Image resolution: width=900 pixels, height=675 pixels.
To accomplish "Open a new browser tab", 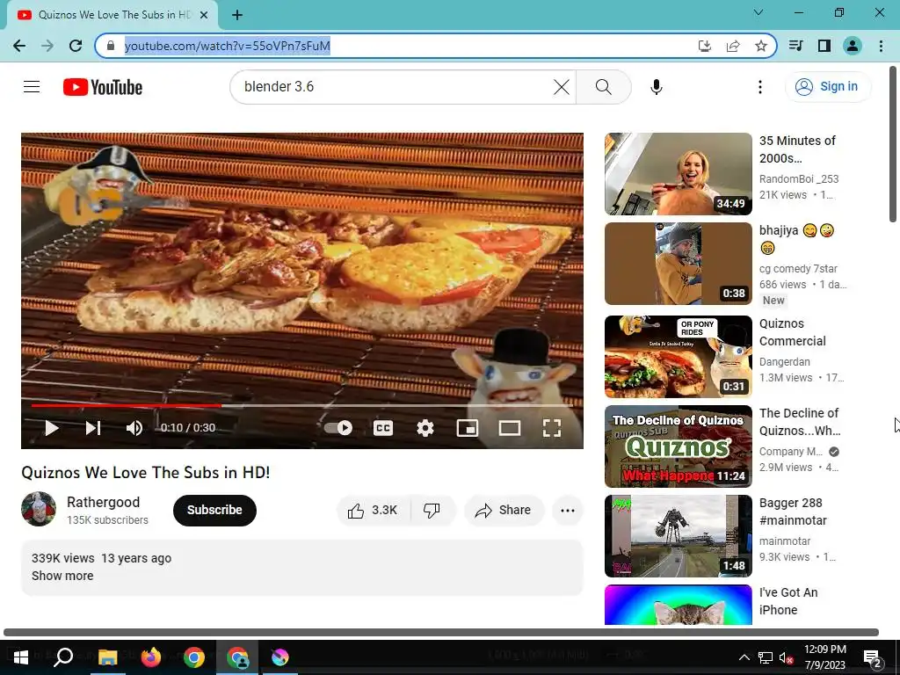I will (237, 15).
